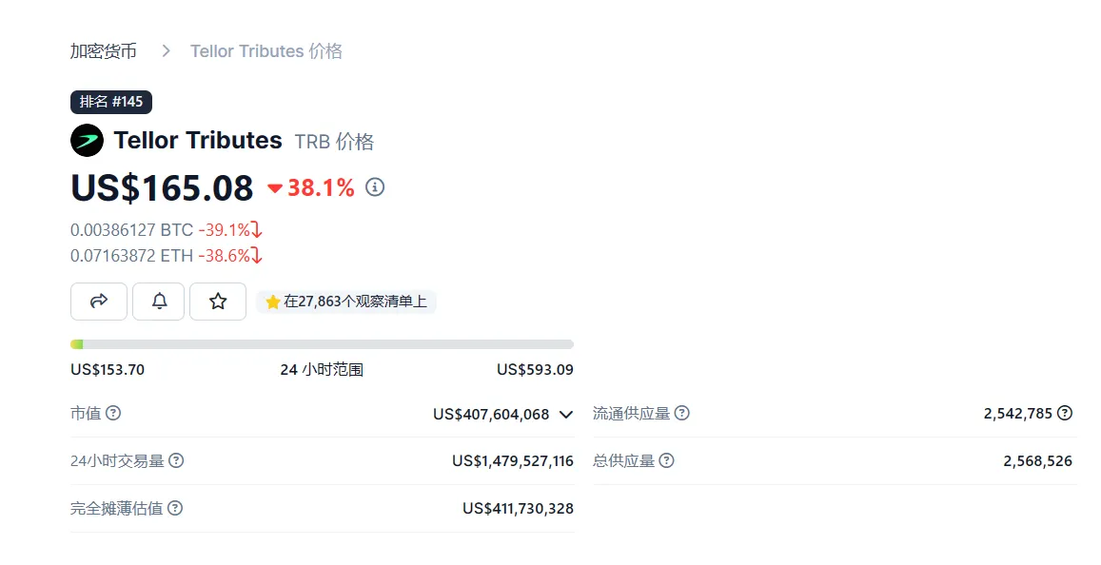This screenshot has height=565, width=1101.
Task: Expand the chevron next to US$407,604,068
Action: [x=565, y=415]
